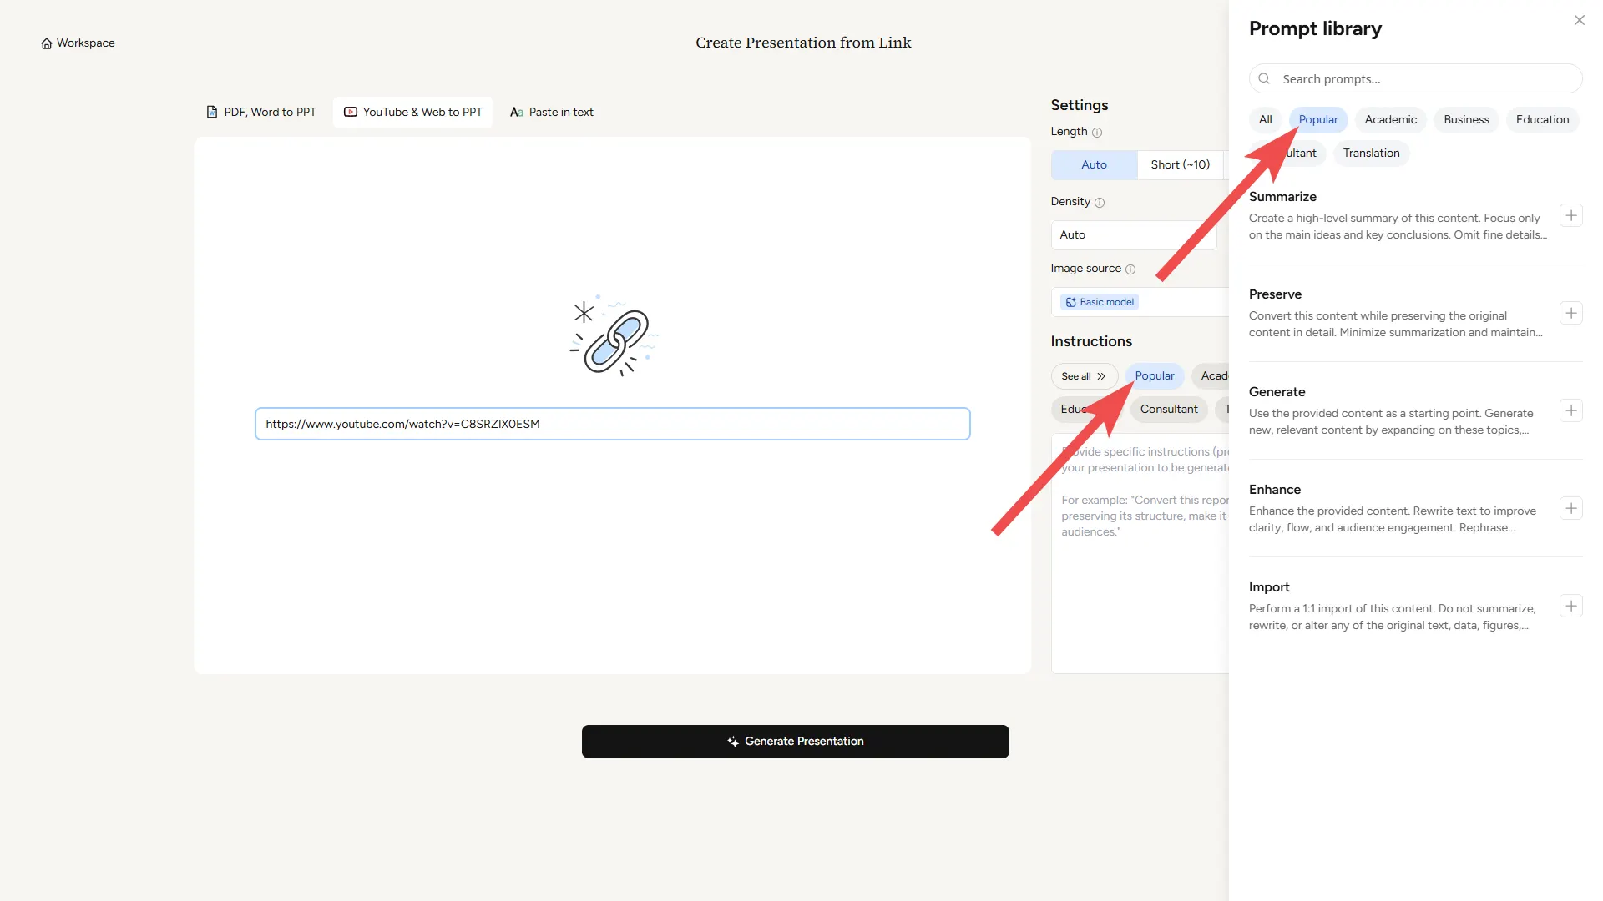1603x901 pixels.
Task: Click the Image source info icon
Action: pos(1130,269)
